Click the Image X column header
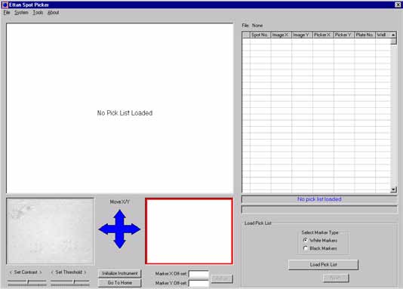Screen dimensions: 403x289 coord(281,35)
